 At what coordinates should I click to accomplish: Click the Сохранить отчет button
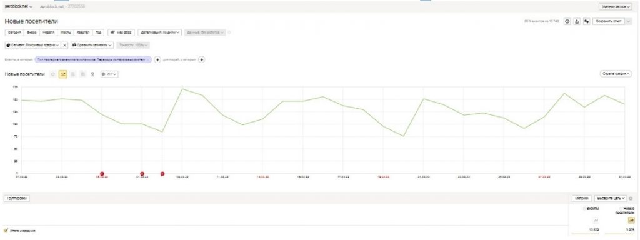click(608, 21)
